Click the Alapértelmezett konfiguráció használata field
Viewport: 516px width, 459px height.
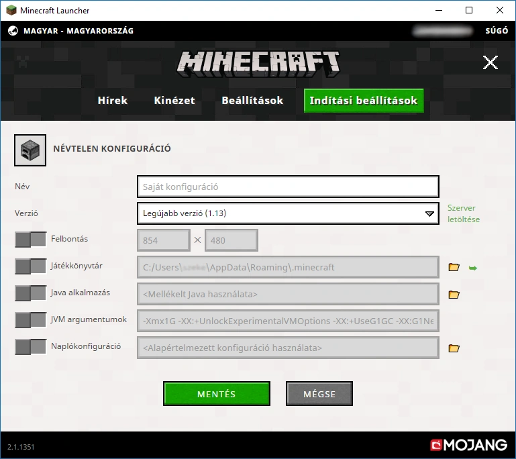[x=288, y=348]
